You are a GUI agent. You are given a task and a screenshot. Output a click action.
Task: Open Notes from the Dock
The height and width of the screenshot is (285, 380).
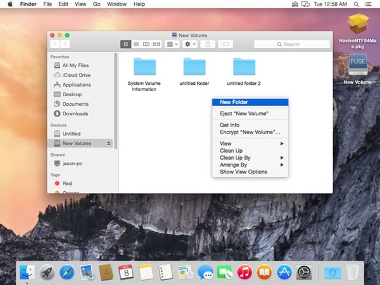(146, 272)
